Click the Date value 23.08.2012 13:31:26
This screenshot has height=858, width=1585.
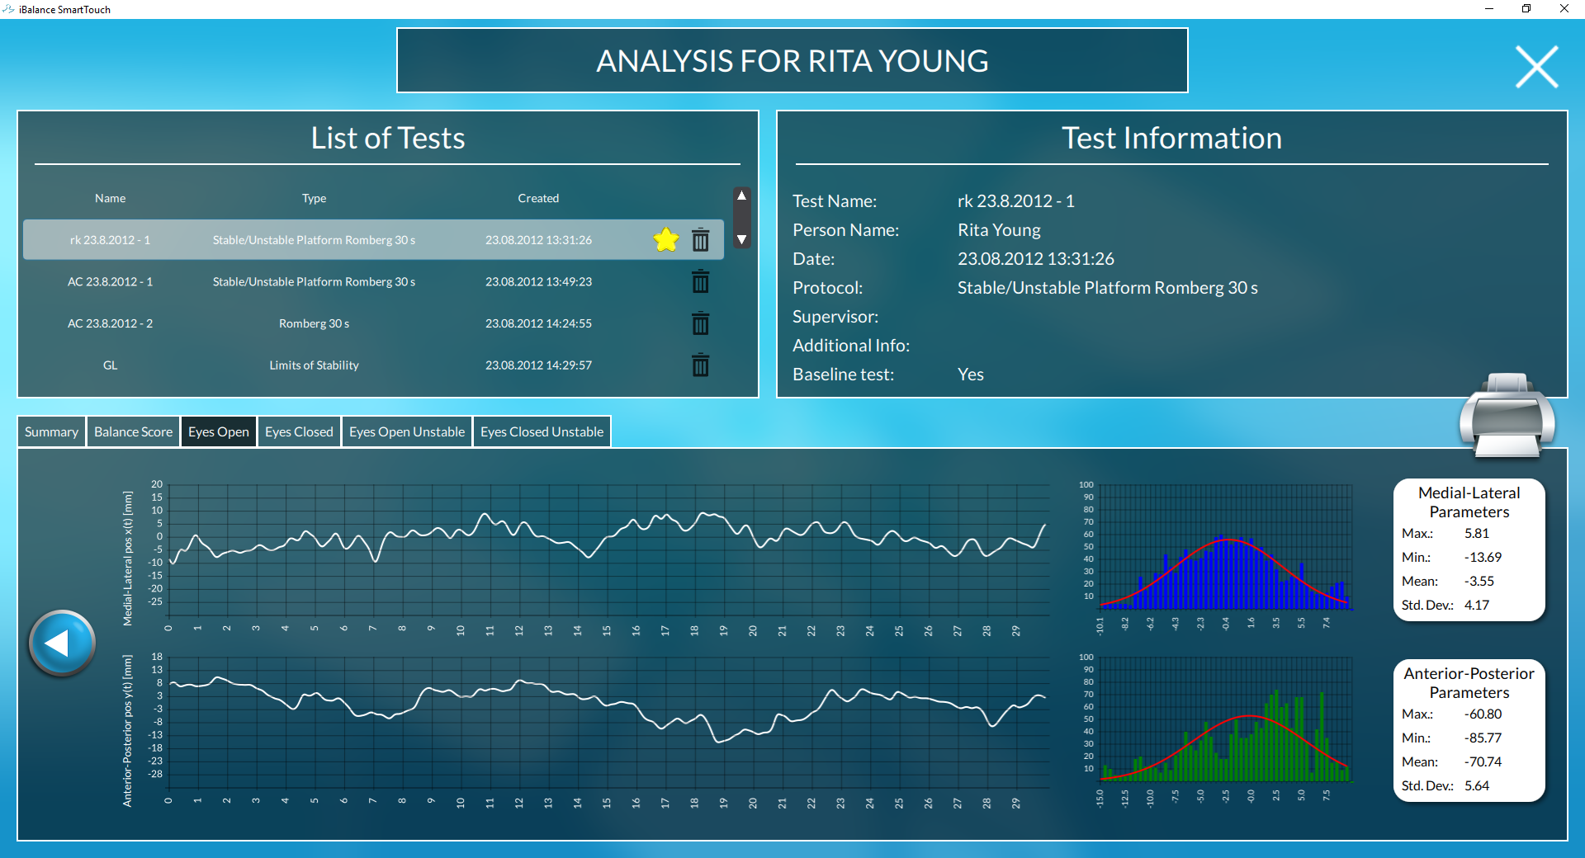point(1035,259)
